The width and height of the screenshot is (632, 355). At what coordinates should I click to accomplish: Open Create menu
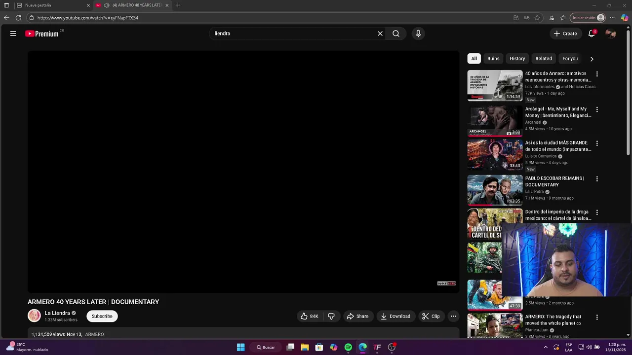pos(565,34)
